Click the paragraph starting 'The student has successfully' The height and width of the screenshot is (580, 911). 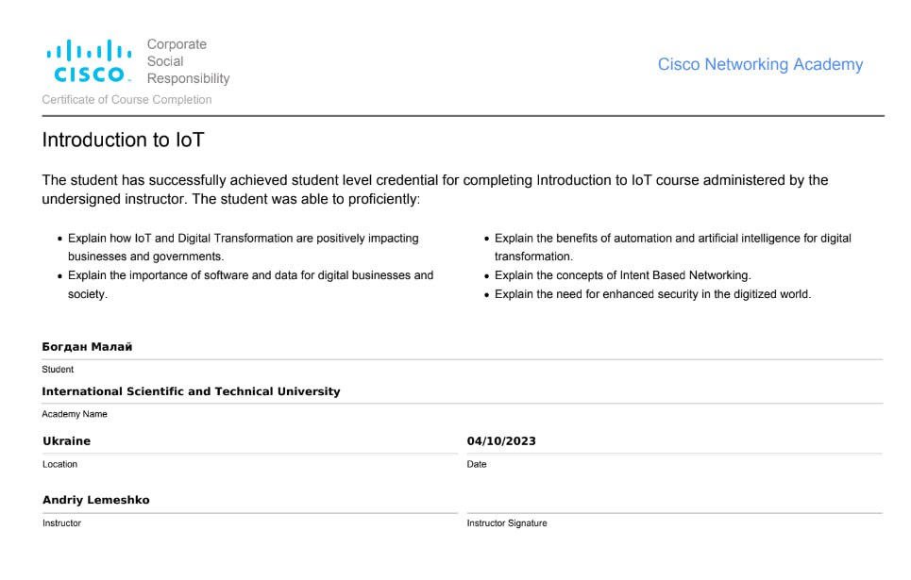pyautogui.click(x=434, y=190)
